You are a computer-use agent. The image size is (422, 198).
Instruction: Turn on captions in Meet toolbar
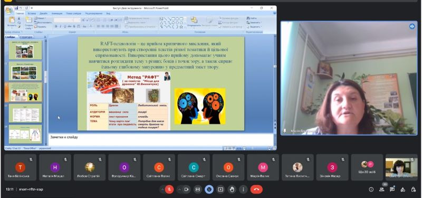(197, 190)
